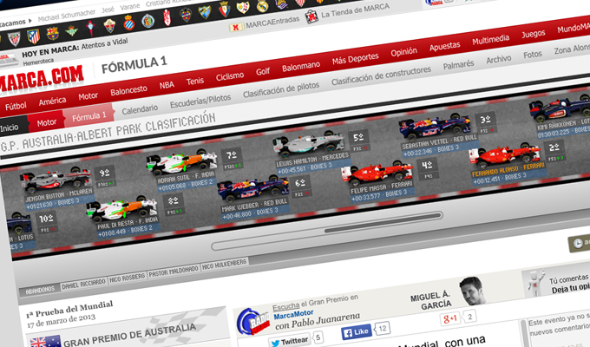Open the Fotos tab
This screenshot has height=347, width=590.
(x=533, y=55)
